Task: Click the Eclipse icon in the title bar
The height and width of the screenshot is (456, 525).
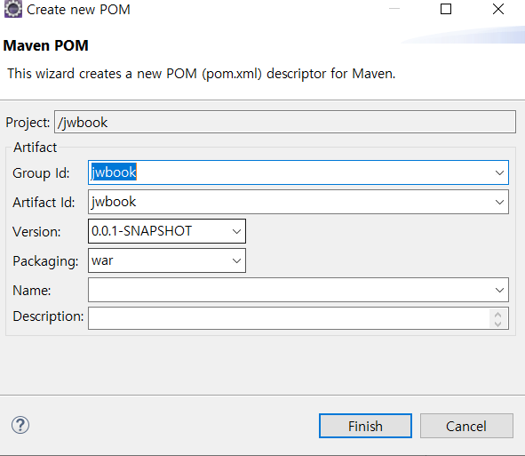Action: 13,9
